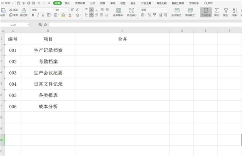
Task: Expand the borders dropdown arrow
Action: [x=52, y=15]
